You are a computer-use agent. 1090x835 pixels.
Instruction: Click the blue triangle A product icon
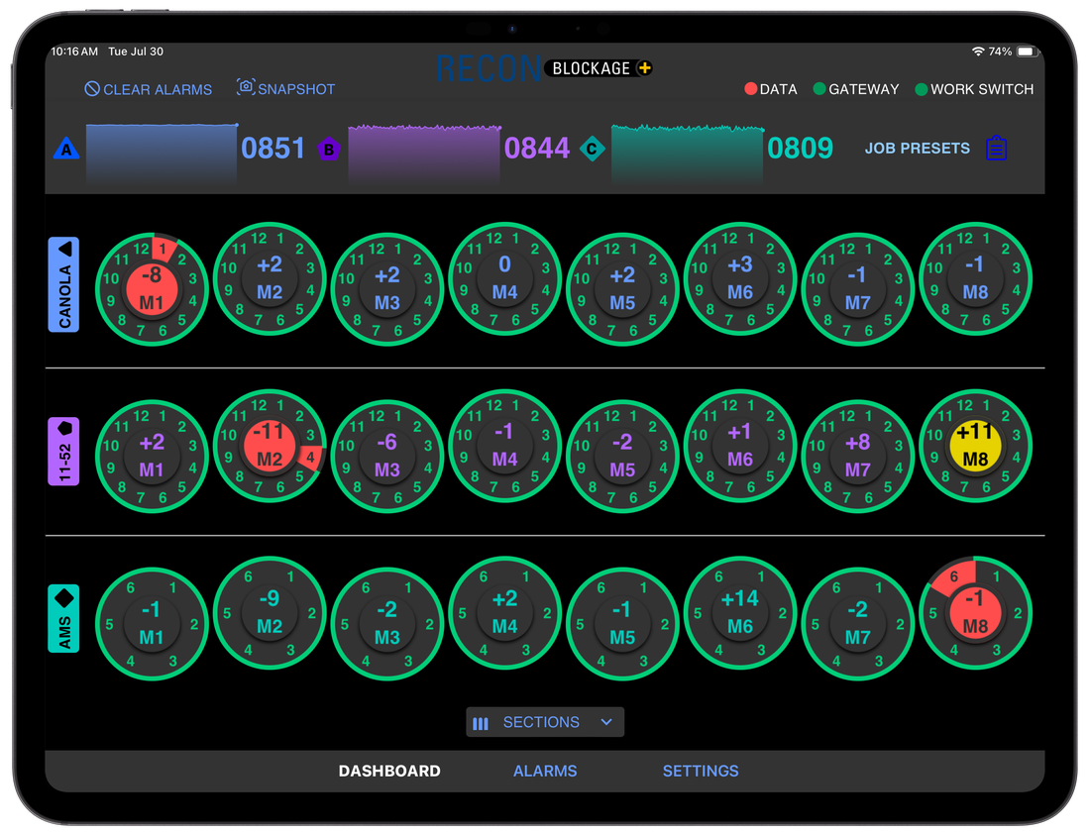[66, 149]
